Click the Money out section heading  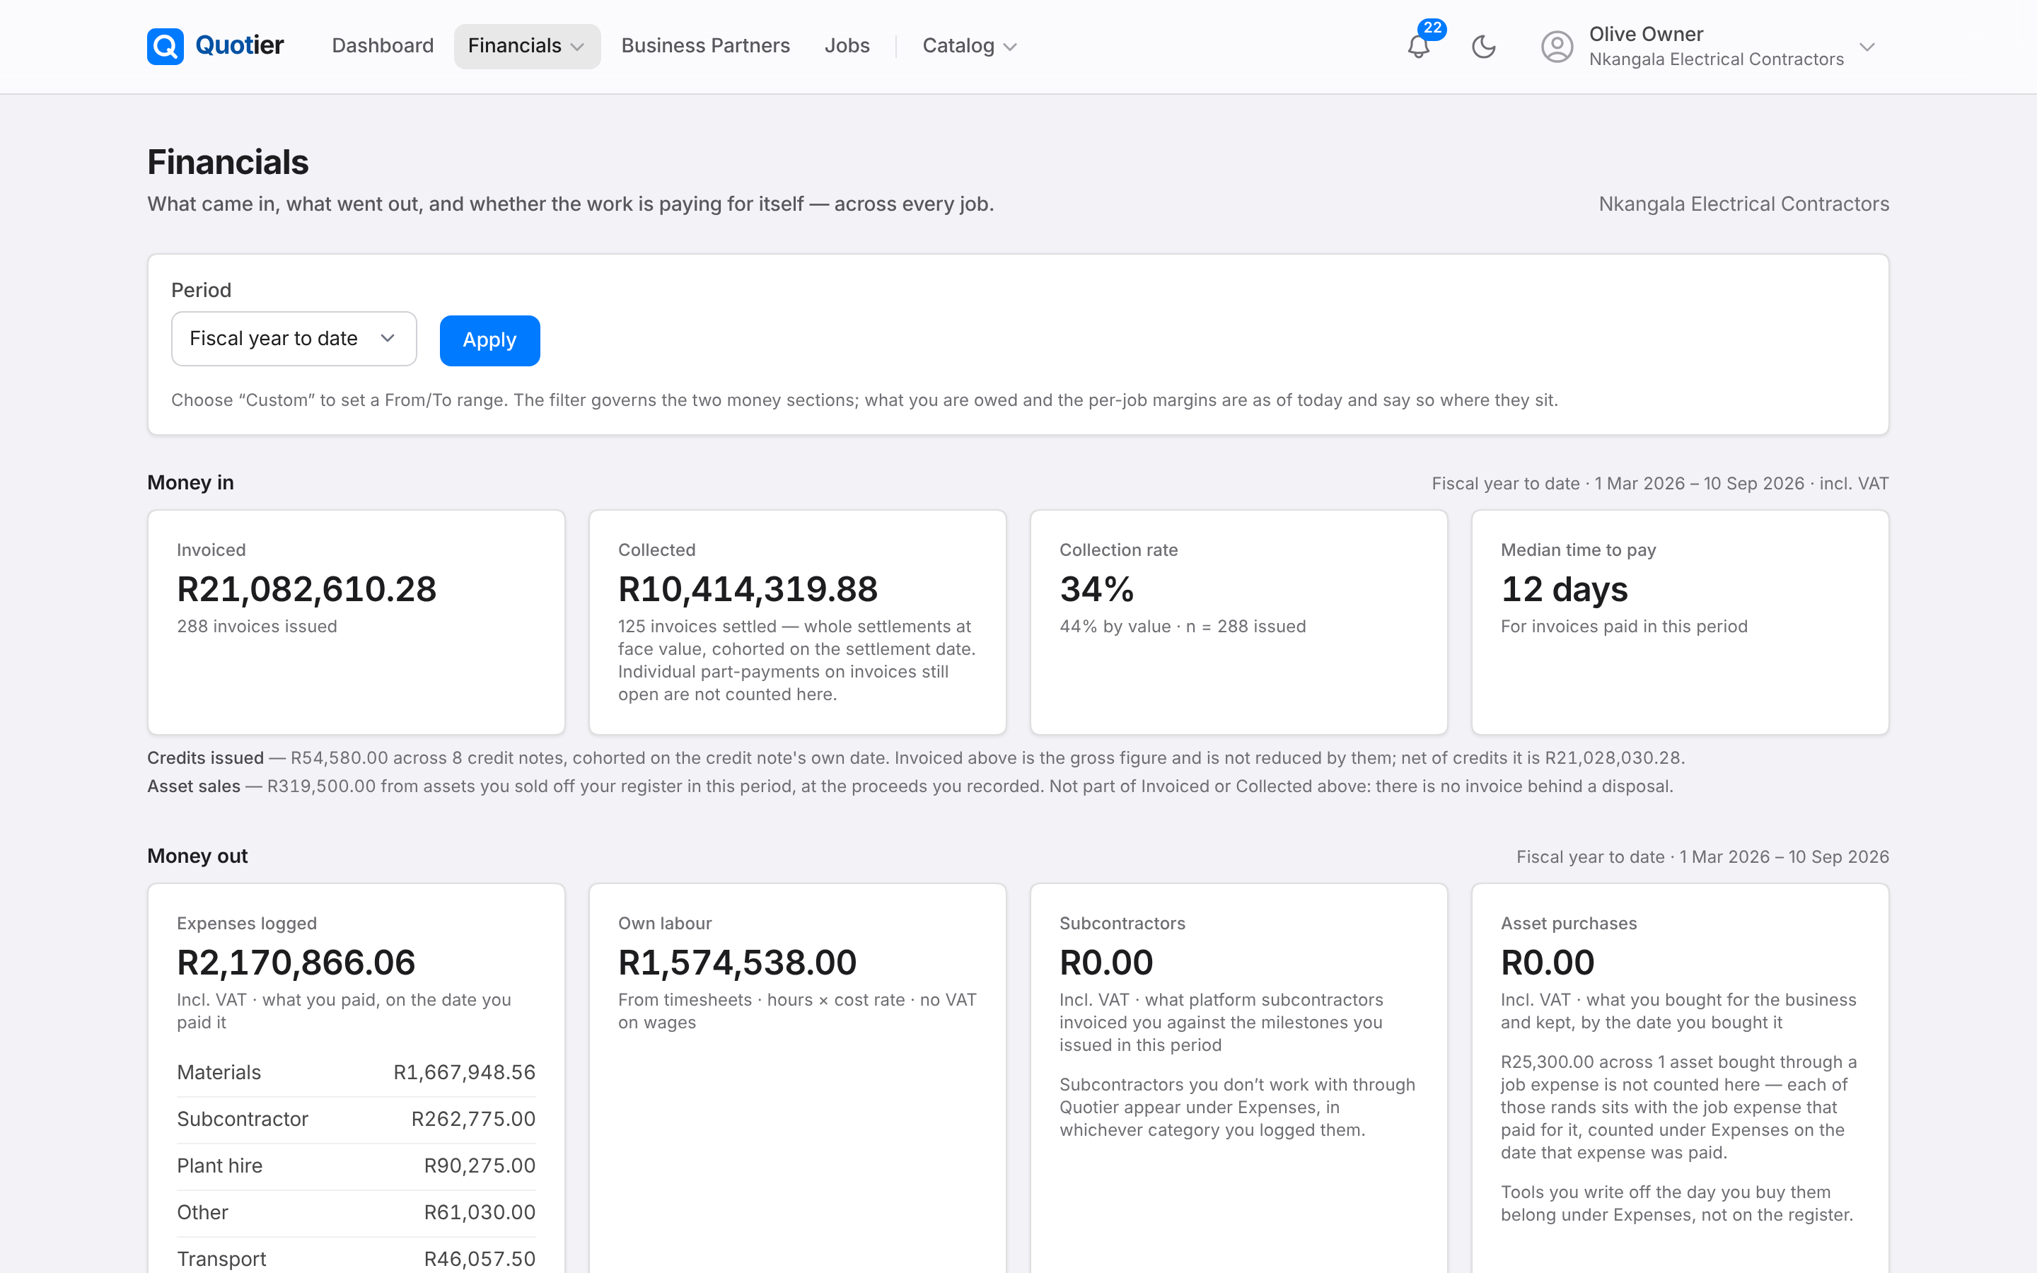pyautogui.click(x=197, y=856)
